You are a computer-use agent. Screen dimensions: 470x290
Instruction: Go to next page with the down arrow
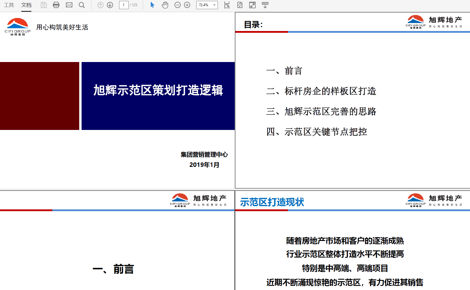pyautogui.click(x=110, y=5)
